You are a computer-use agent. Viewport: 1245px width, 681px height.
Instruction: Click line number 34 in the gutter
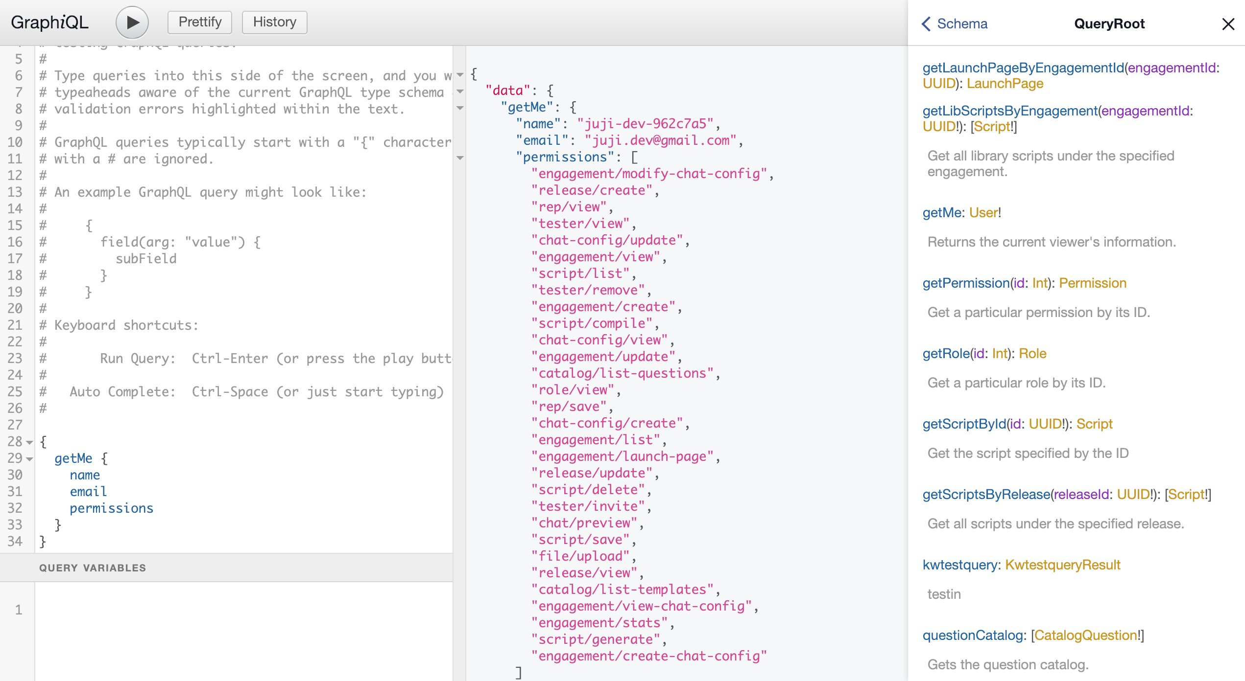15,542
